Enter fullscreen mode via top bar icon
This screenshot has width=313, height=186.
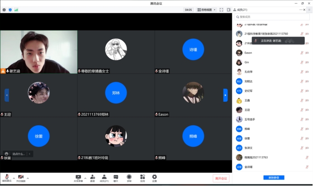(x=222, y=9)
